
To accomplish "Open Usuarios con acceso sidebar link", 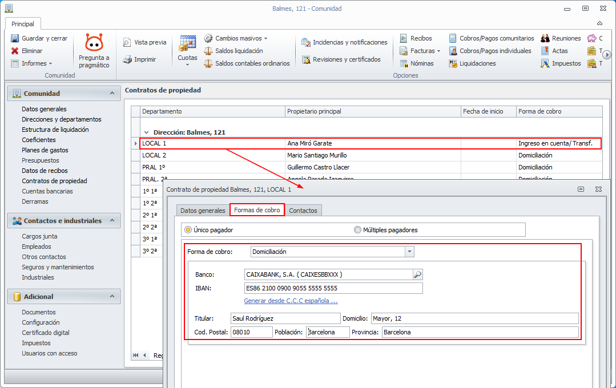I will pos(50,353).
